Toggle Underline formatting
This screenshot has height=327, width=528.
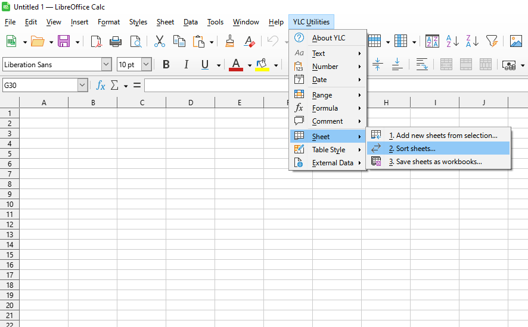[205, 65]
